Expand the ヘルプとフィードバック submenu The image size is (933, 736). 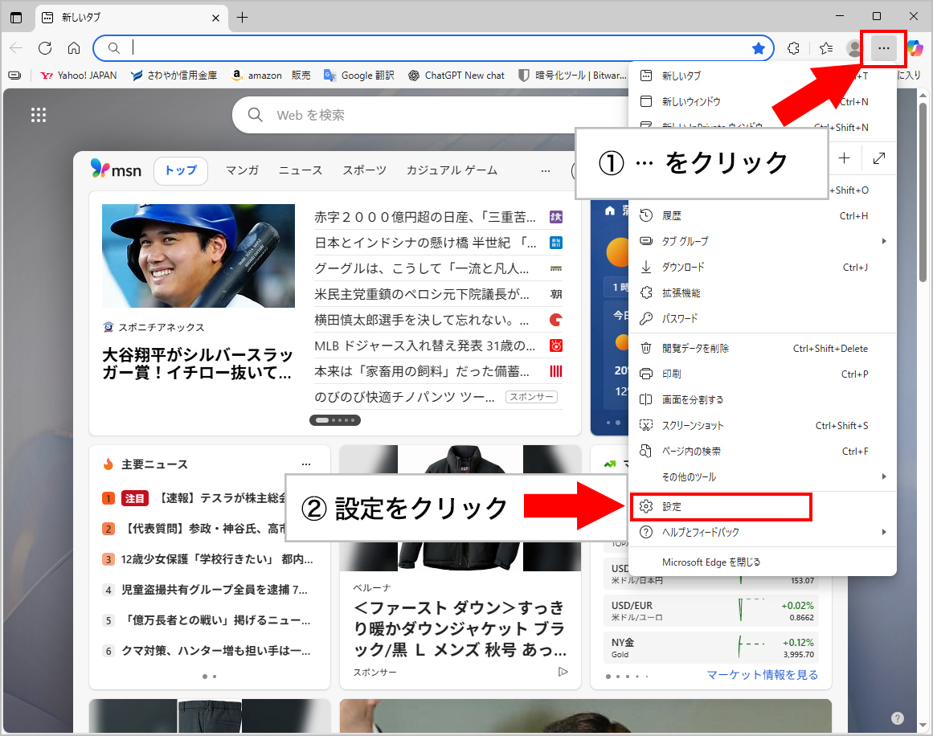pos(761,532)
